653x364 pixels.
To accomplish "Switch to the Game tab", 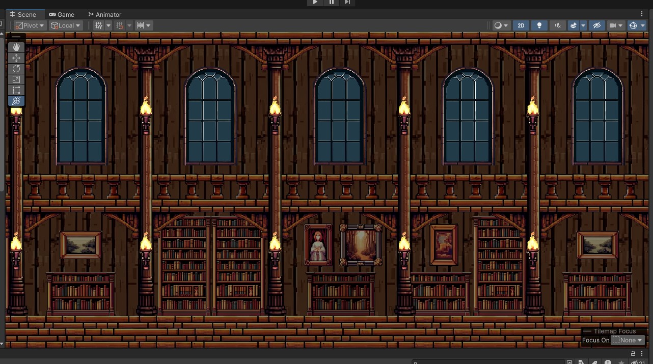I will click(x=62, y=14).
